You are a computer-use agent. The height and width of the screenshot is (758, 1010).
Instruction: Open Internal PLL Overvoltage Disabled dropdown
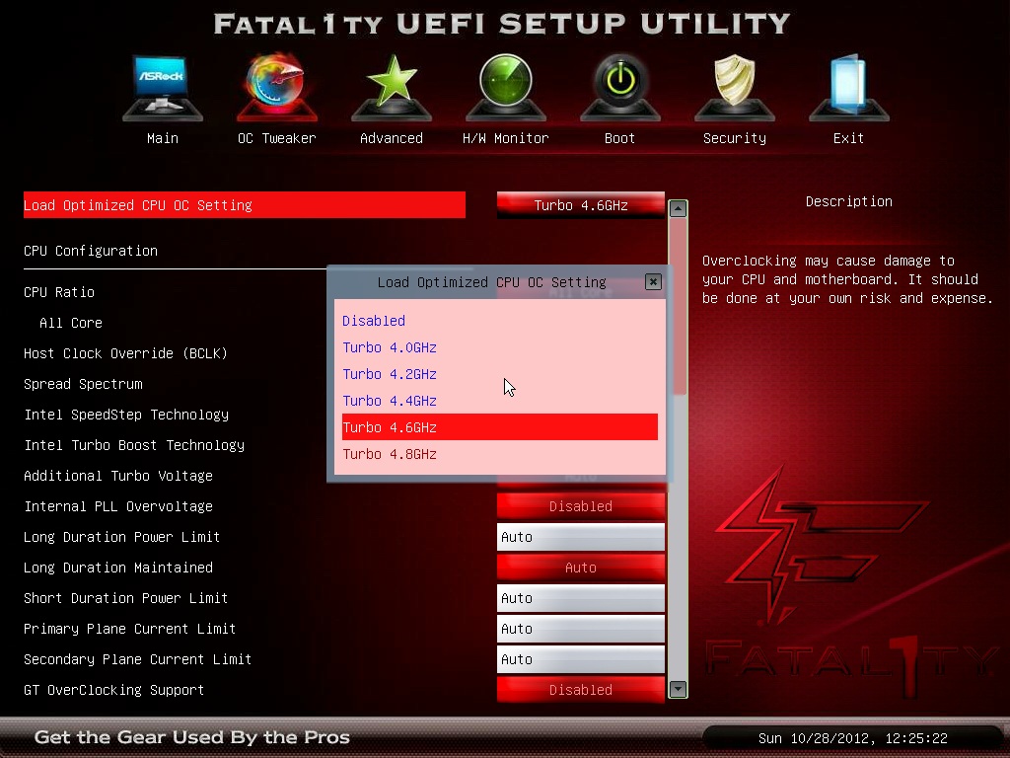(x=580, y=506)
